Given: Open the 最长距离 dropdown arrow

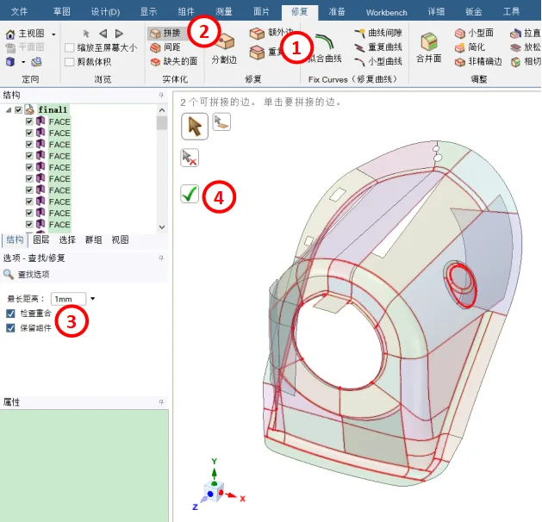Looking at the screenshot, I should point(92,299).
